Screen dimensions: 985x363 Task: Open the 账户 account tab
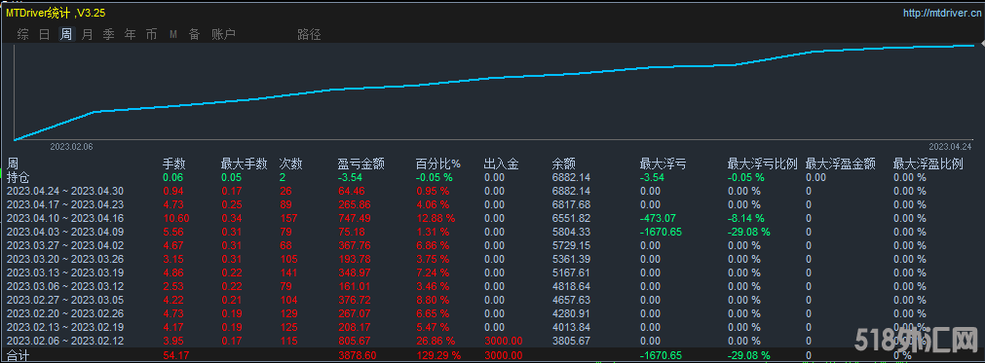click(223, 34)
